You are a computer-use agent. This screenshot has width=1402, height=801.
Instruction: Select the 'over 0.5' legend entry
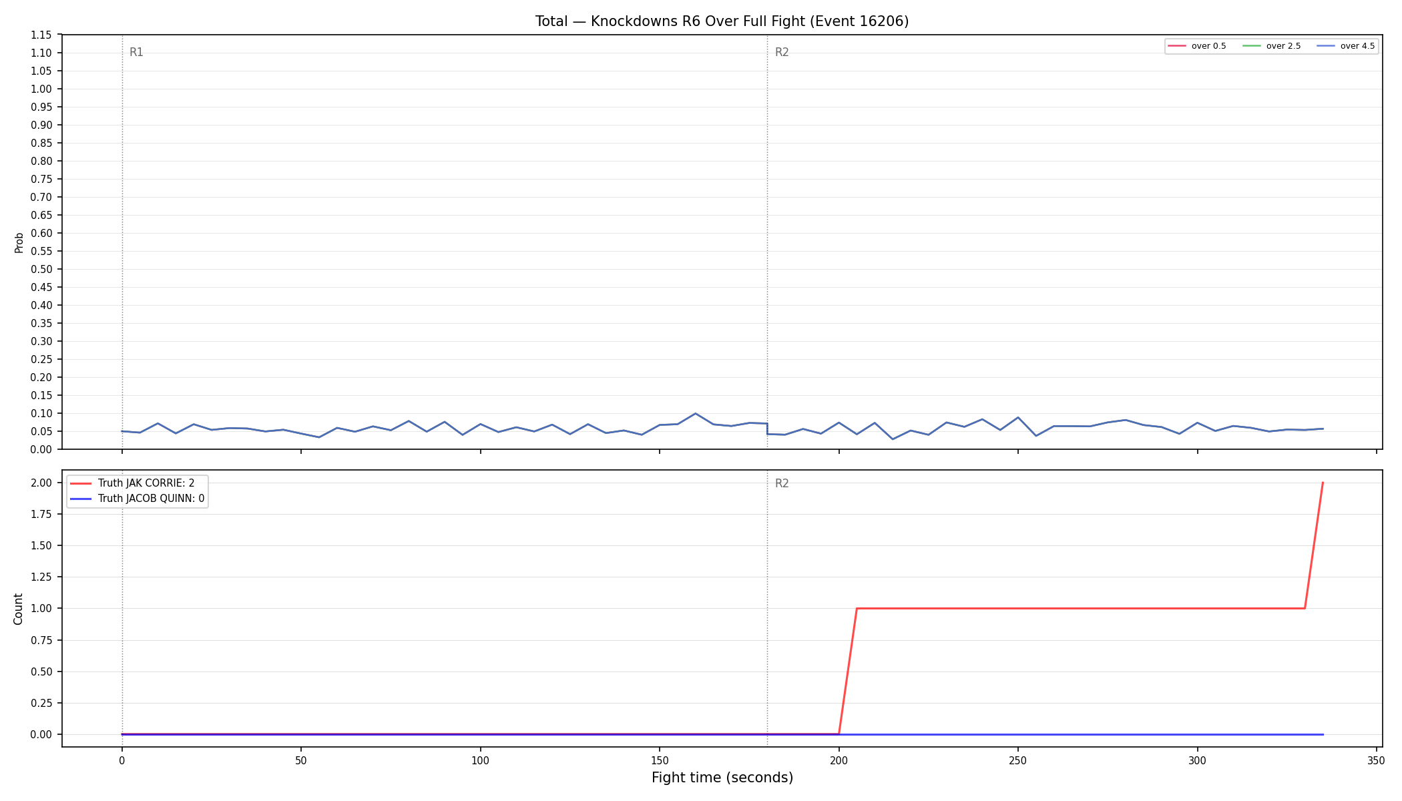coord(1197,46)
